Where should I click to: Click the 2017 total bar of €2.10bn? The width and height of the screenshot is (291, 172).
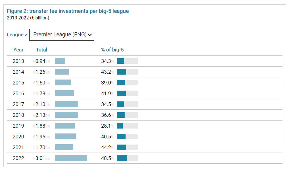coord(66,104)
